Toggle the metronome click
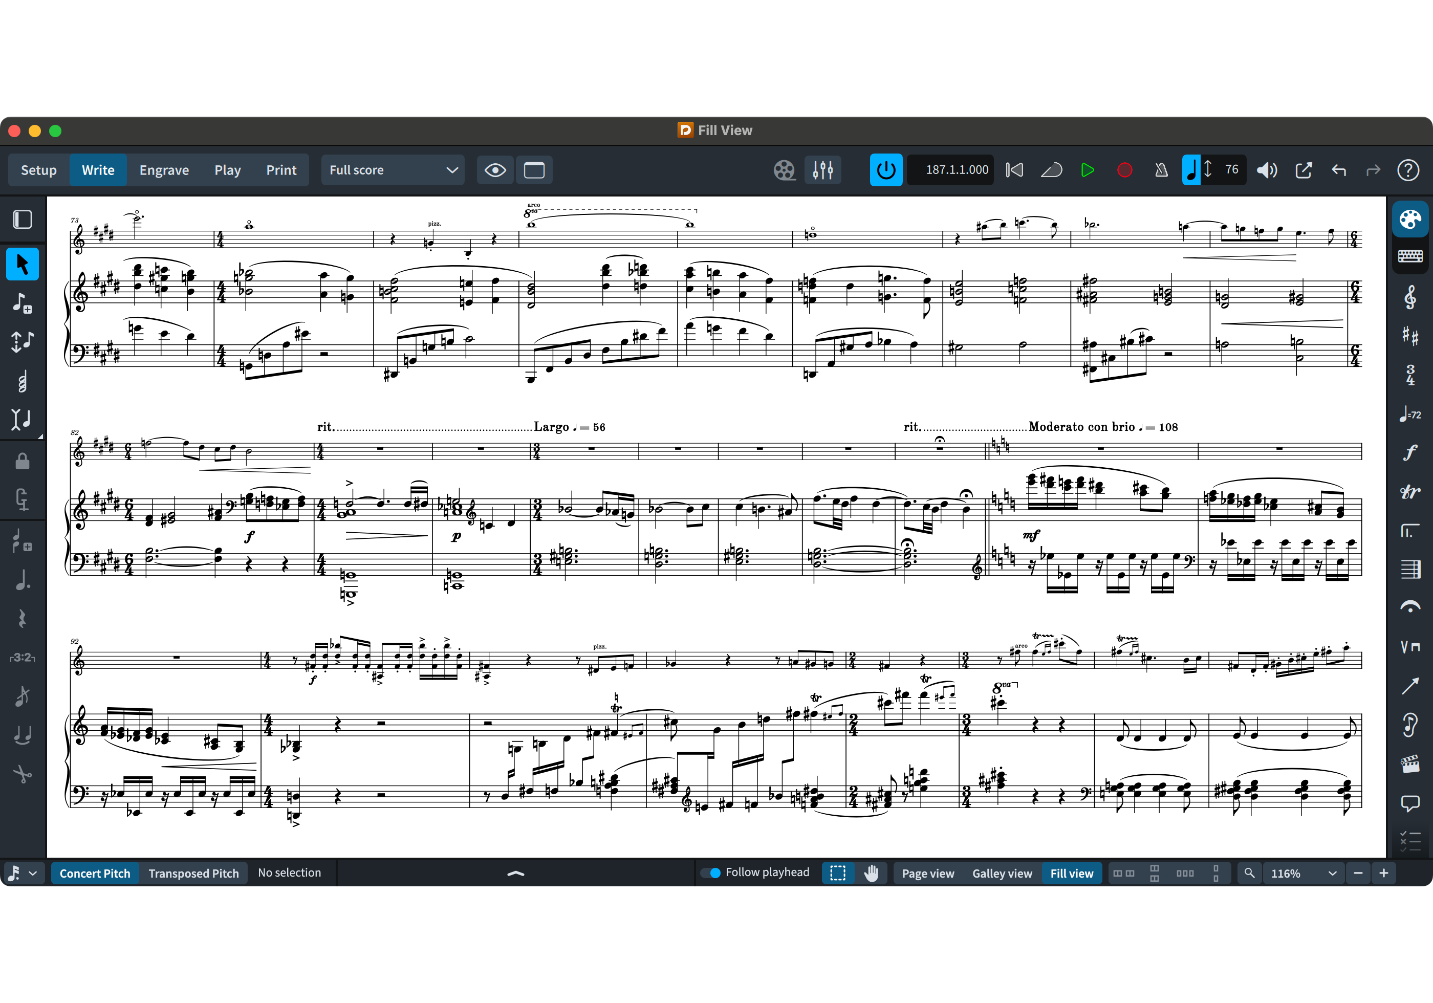 (x=1161, y=170)
